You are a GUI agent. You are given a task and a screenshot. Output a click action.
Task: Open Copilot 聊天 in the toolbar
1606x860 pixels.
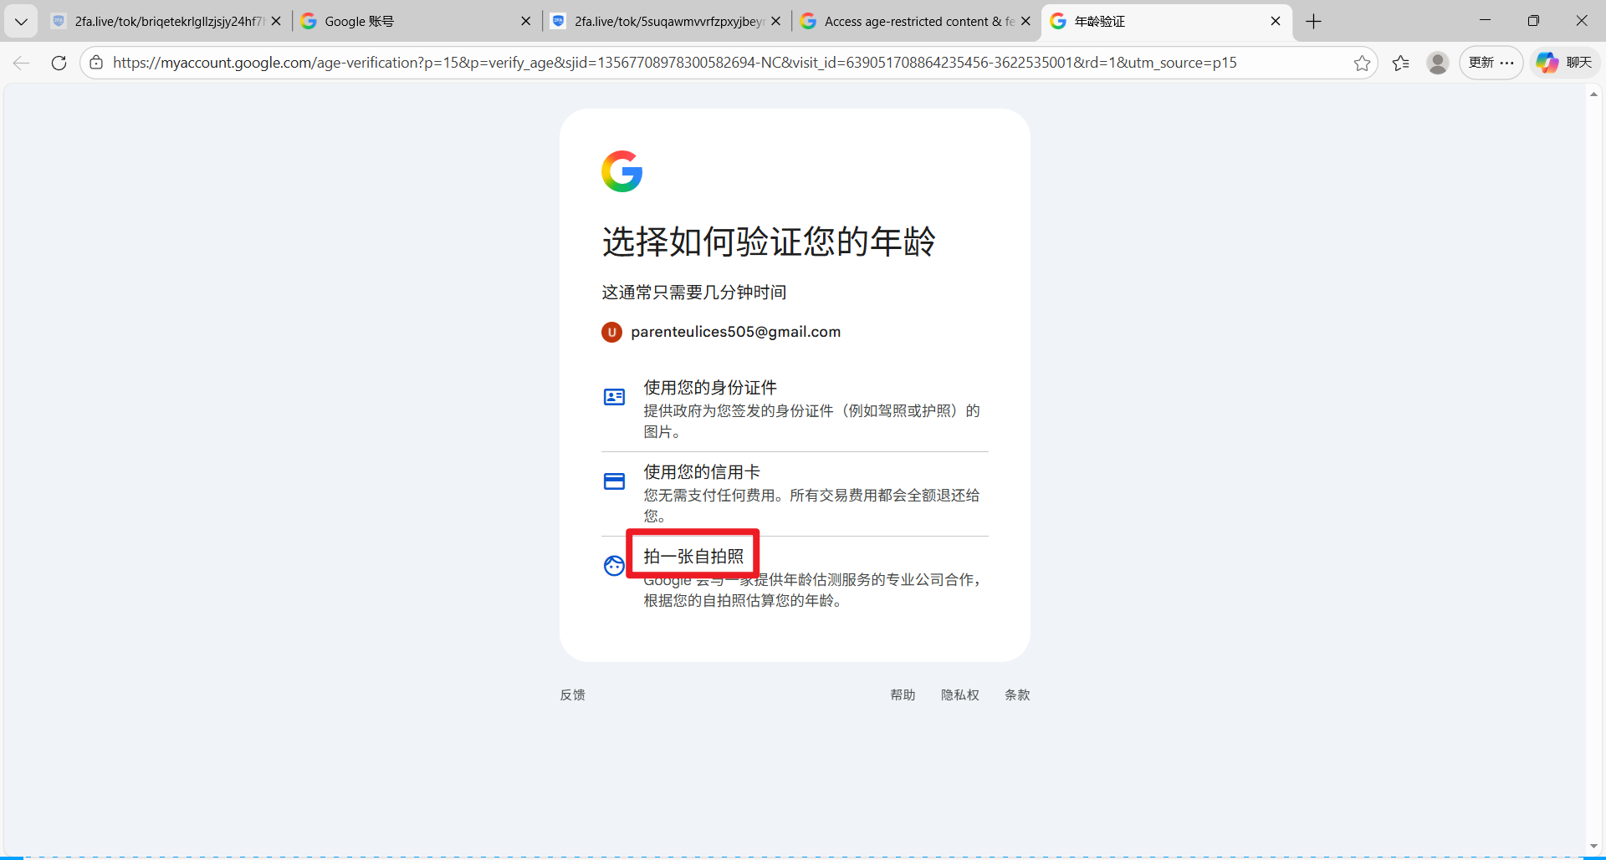[1563, 62]
